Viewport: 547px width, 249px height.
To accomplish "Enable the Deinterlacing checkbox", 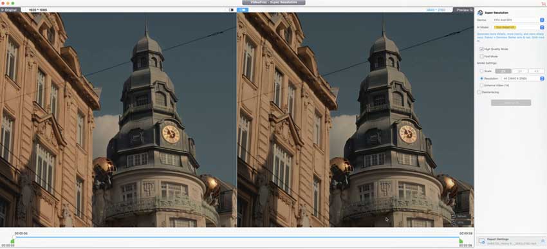I will click(479, 92).
